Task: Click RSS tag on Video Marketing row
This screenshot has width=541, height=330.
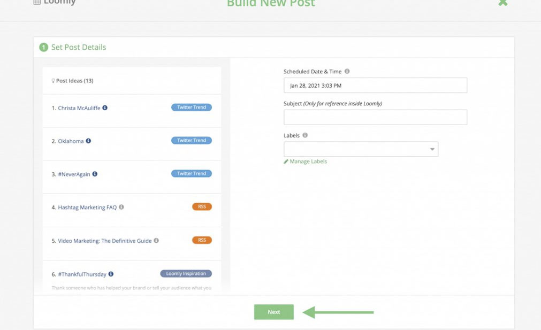Action: coord(202,240)
